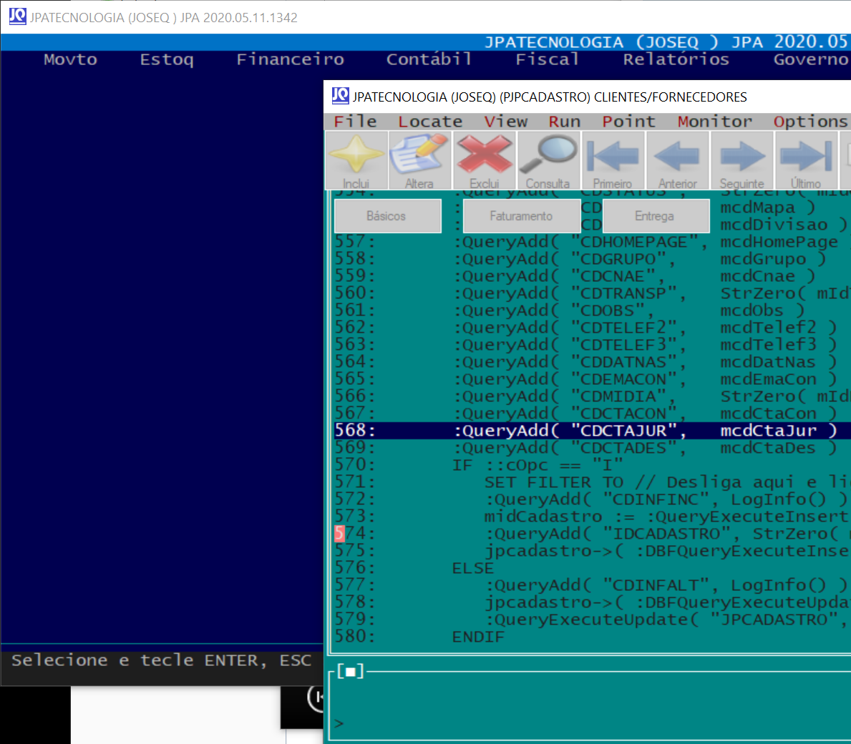851x744 pixels.
Task: Advance to next record with Seguinte
Action: point(741,160)
